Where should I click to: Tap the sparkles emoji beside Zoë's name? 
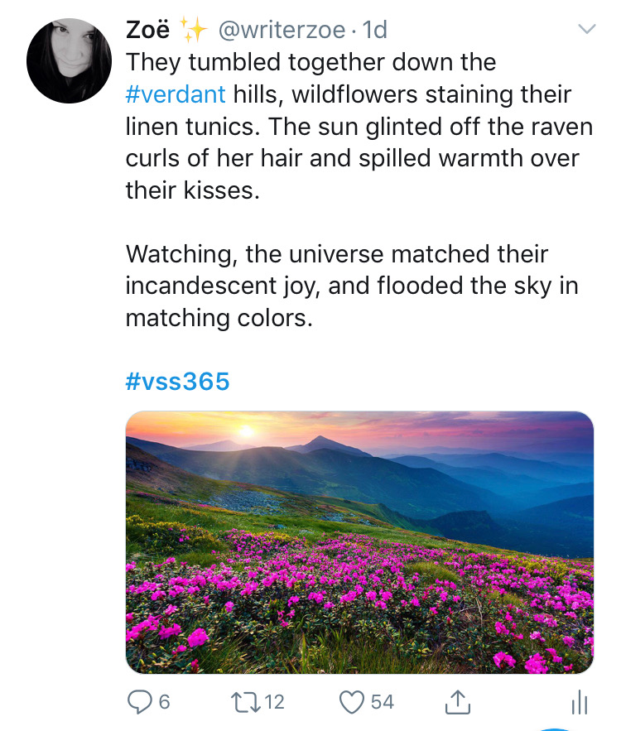point(194,29)
